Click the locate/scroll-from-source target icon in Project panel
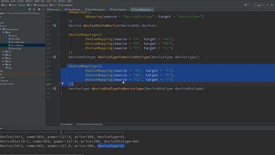Screen dimensions: 275x155 (x=30, y=9)
